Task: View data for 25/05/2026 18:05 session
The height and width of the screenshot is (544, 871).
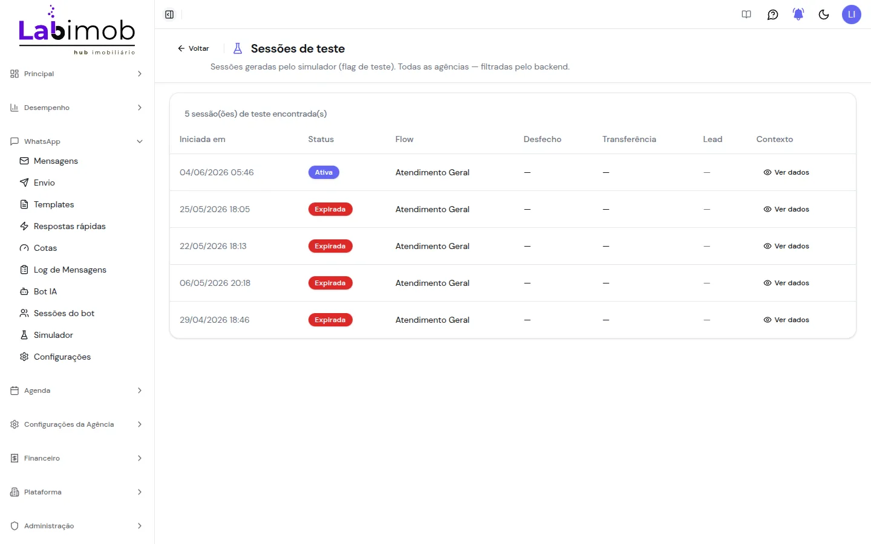Action: click(786, 209)
